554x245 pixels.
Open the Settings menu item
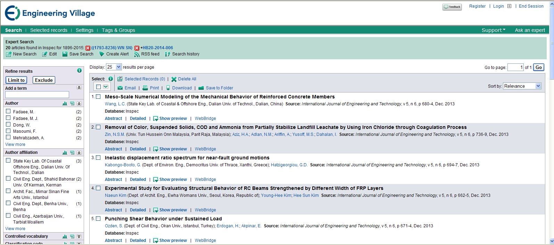[84, 30]
